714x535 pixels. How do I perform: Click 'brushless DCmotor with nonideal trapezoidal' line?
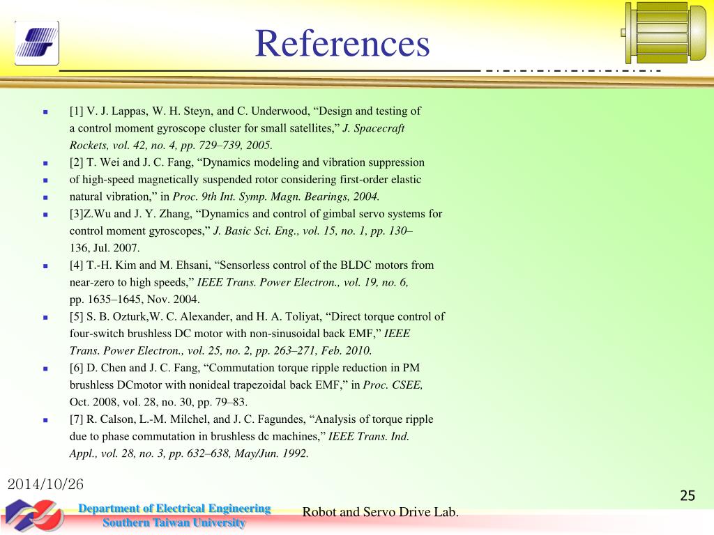[x=246, y=385]
